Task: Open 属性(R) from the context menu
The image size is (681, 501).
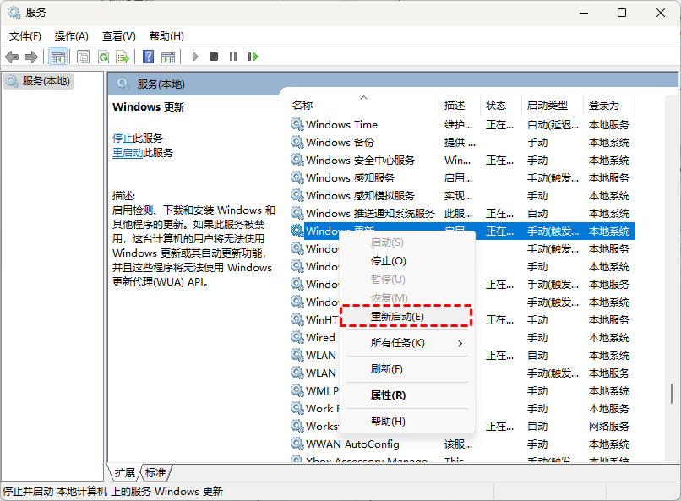Action: coord(389,395)
